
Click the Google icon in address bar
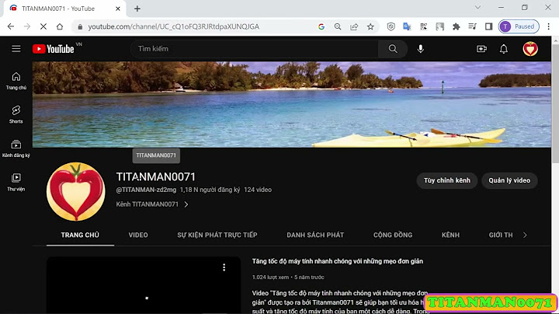click(x=321, y=26)
